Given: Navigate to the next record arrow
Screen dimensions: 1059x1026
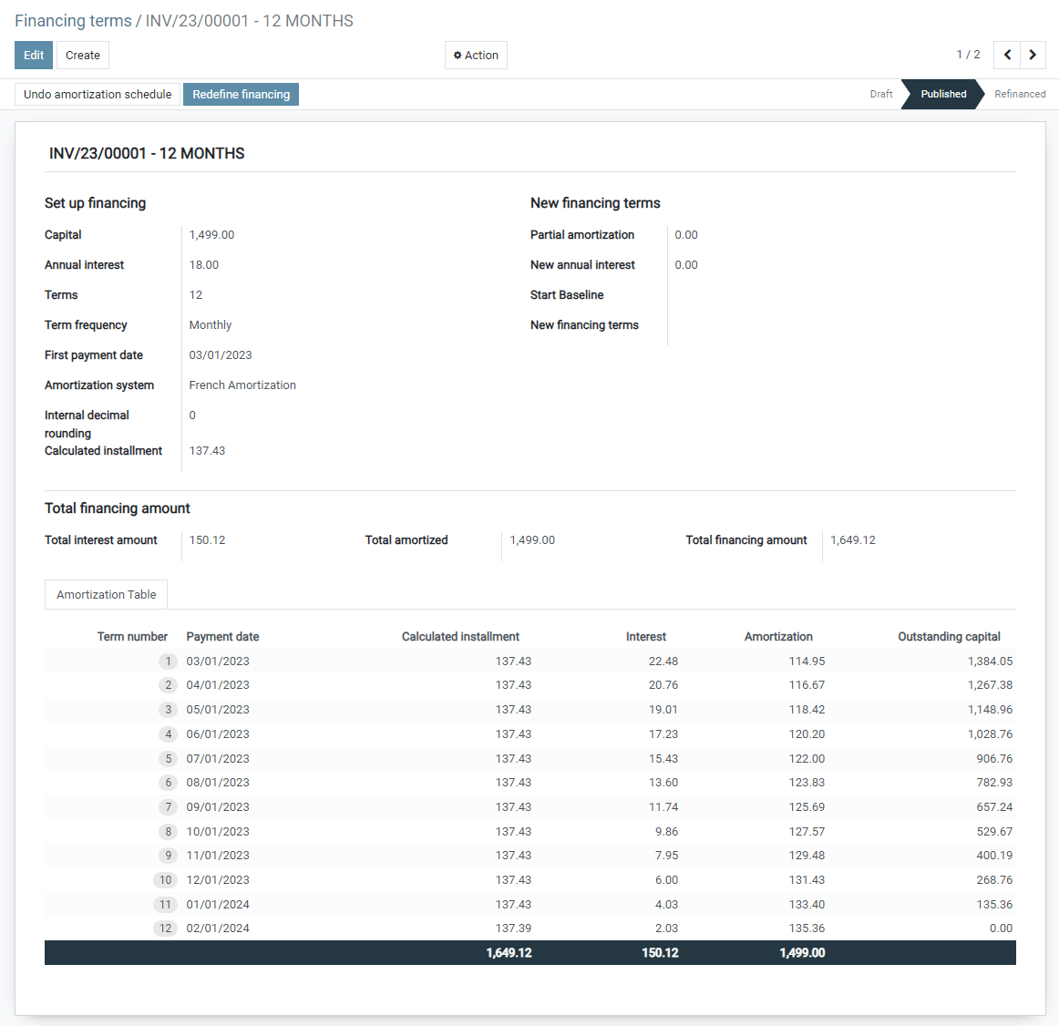Looking at the screenshot, I should click(1033, 55).
